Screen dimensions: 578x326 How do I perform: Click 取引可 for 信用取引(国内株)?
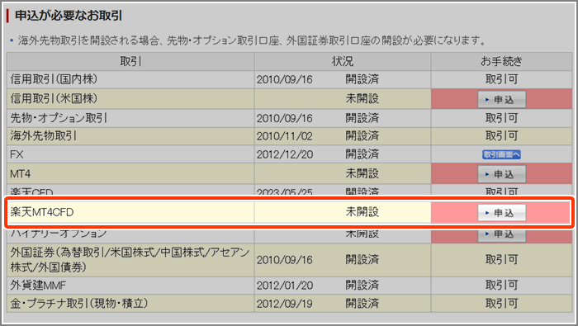coord(501,79)
